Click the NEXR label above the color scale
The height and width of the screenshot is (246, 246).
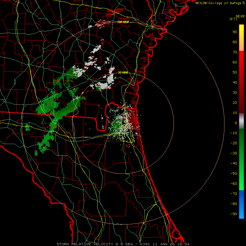pyautogui.click(x=240, y=16)
